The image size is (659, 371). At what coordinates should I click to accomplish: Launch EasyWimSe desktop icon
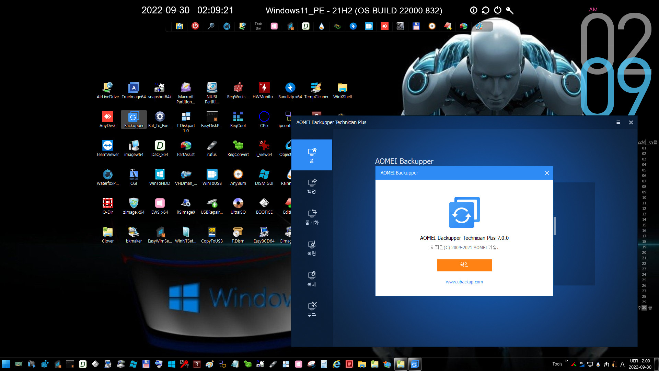tap(160, 235)
